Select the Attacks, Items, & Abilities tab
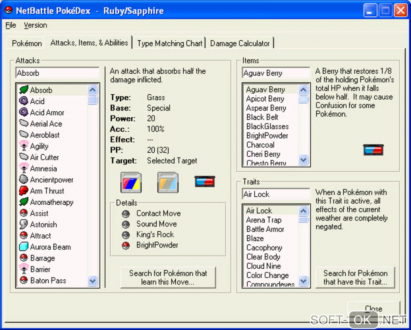This screenshot has width=411, height=330. click(x=89, y=42)
